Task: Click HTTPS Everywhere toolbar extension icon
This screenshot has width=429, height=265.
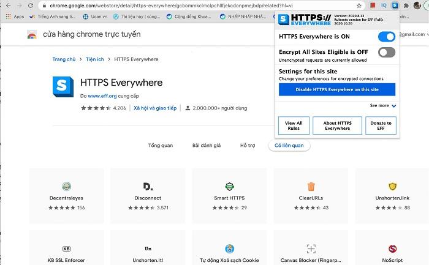Action: pos(395,6)
